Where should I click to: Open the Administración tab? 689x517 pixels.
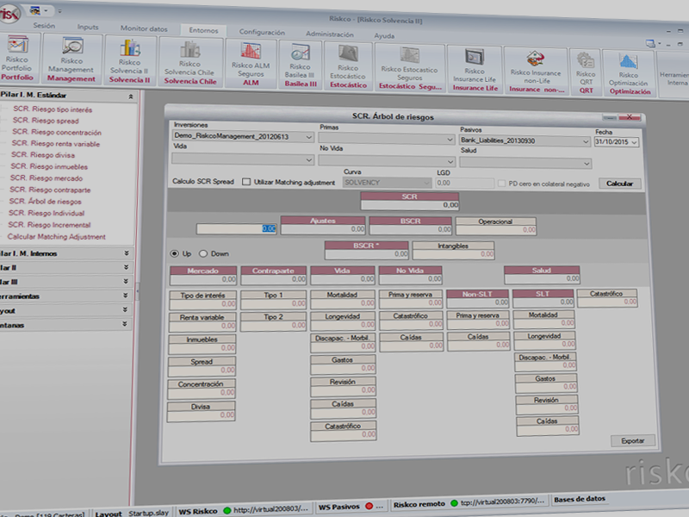pyautogui.click(x=330, y=34)
